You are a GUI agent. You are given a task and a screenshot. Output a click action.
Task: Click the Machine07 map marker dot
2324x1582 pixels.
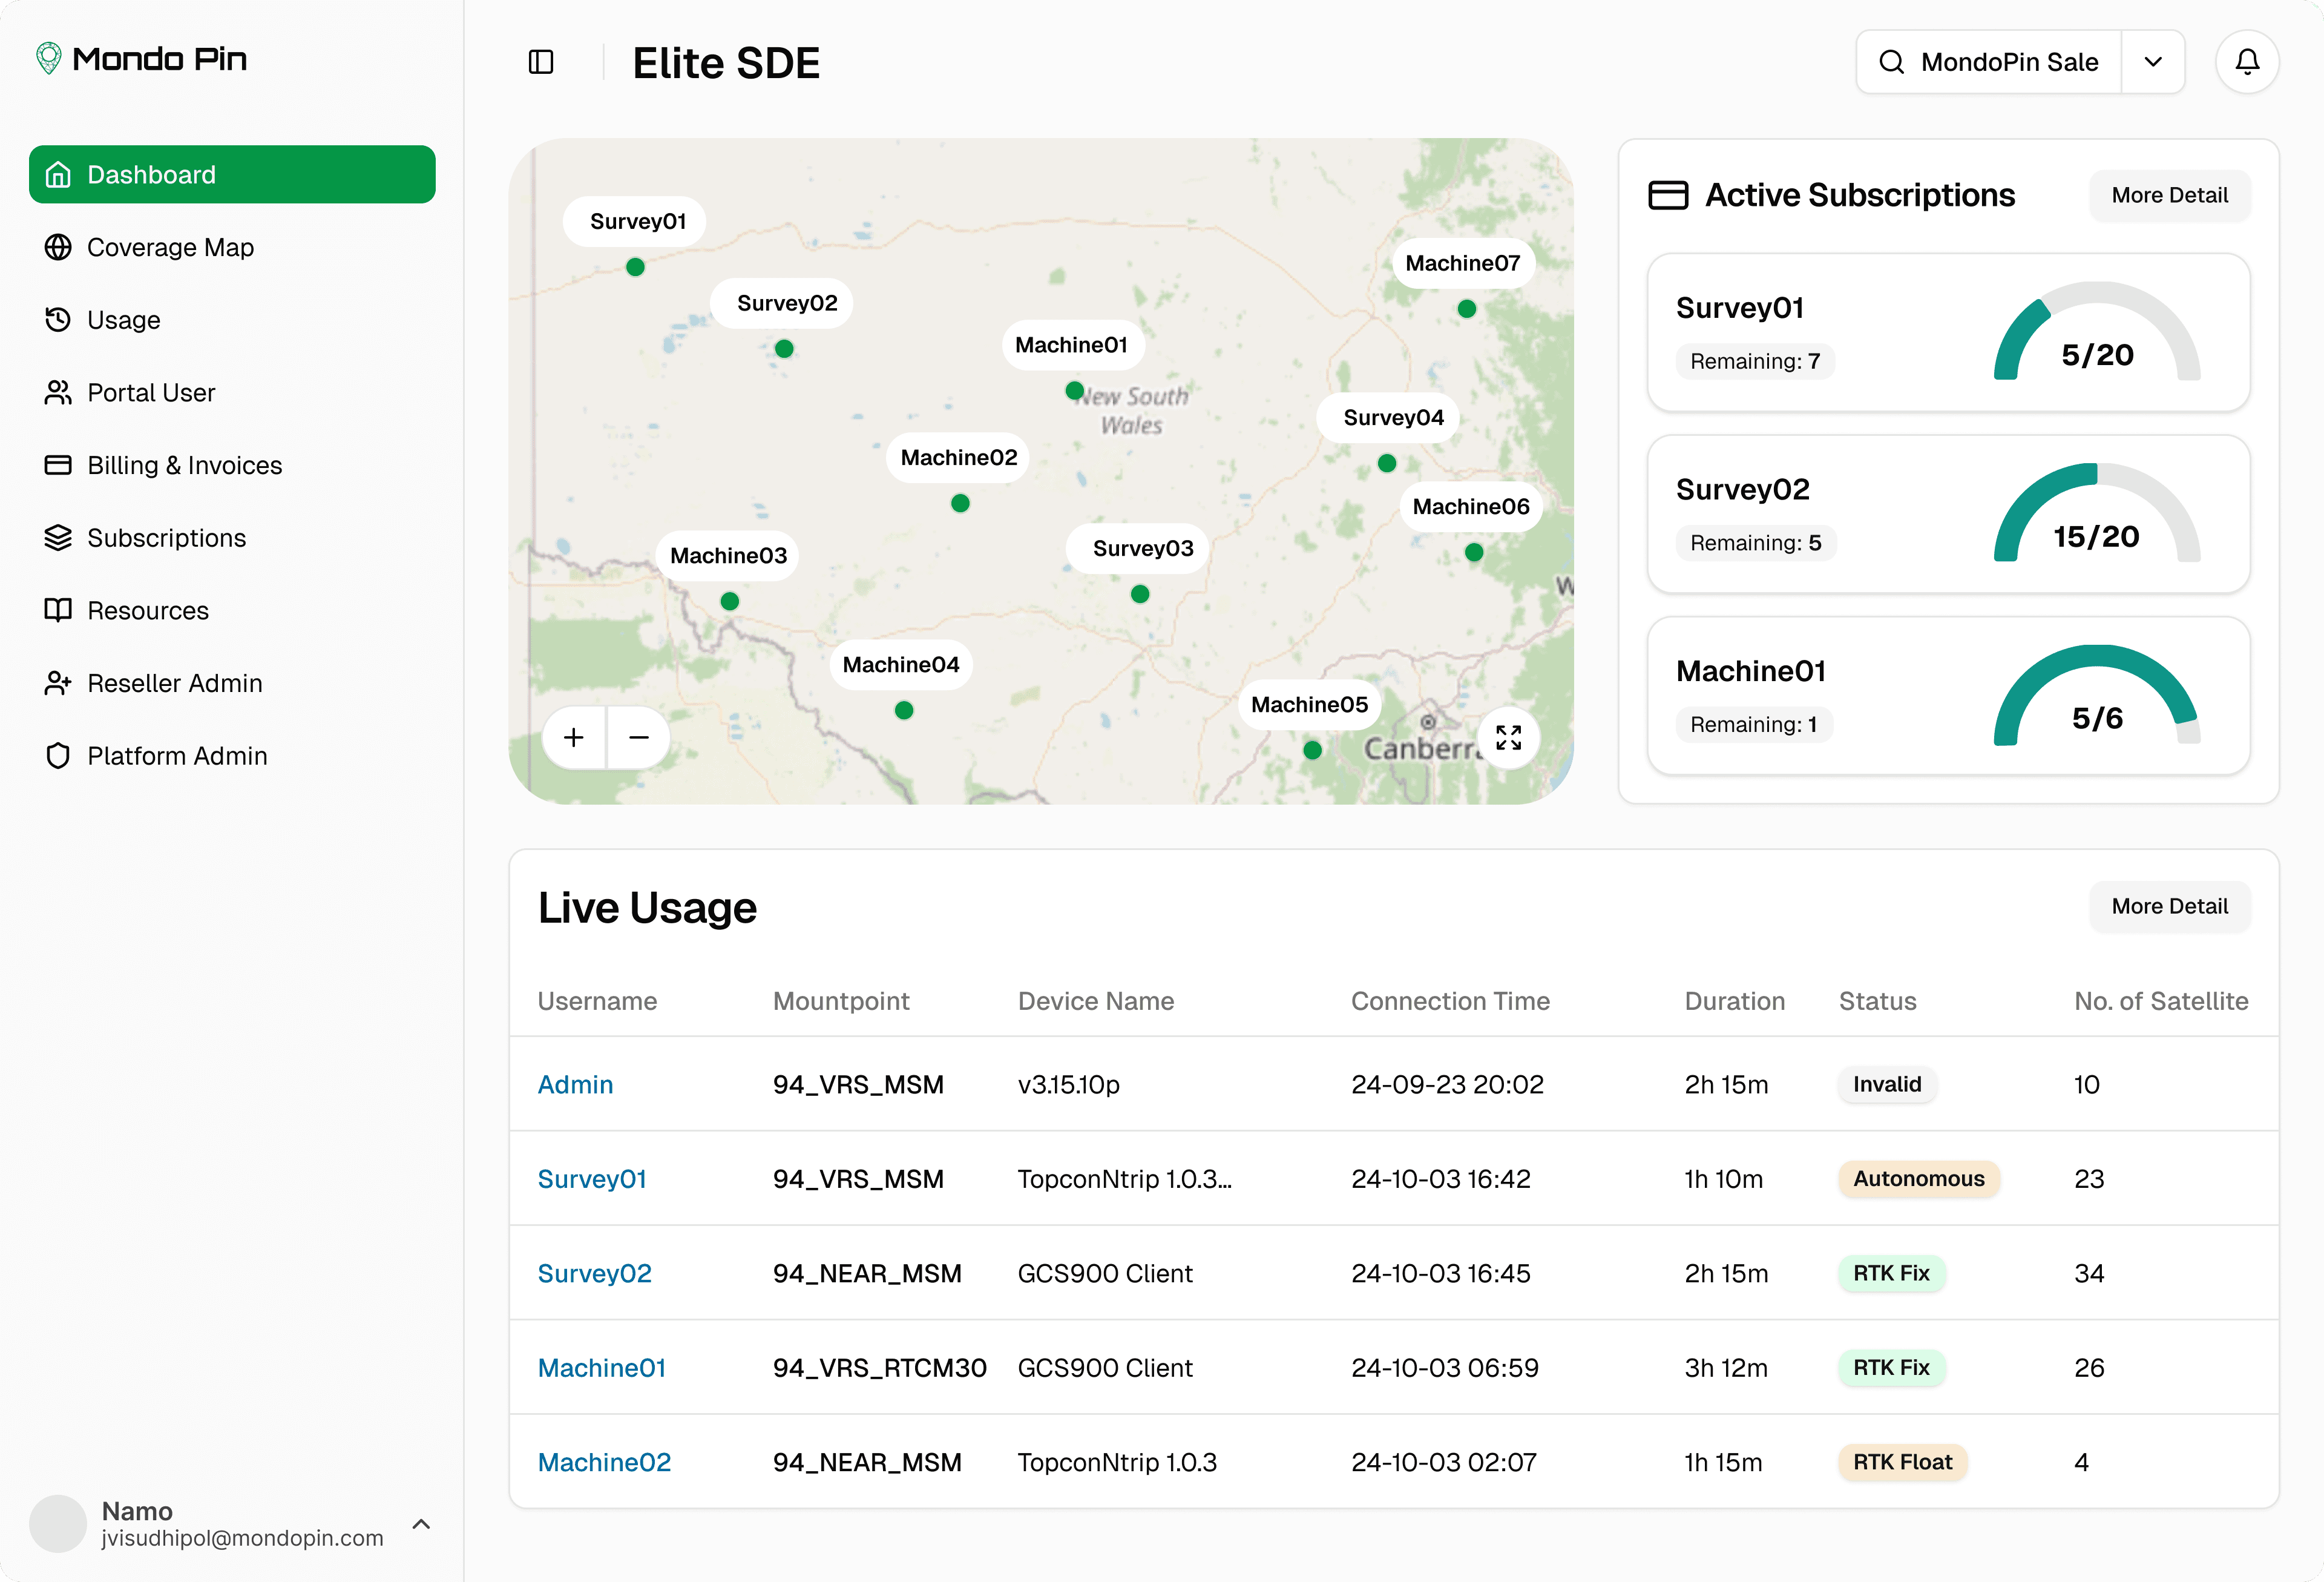(1466, 309)
